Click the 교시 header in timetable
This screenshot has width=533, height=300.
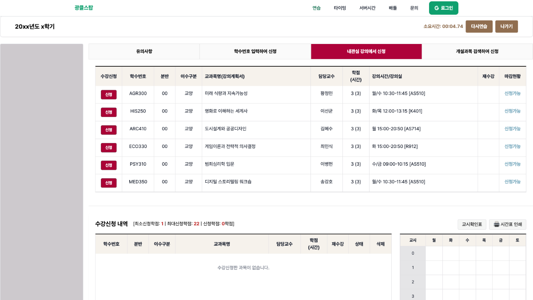click(413, 240)
